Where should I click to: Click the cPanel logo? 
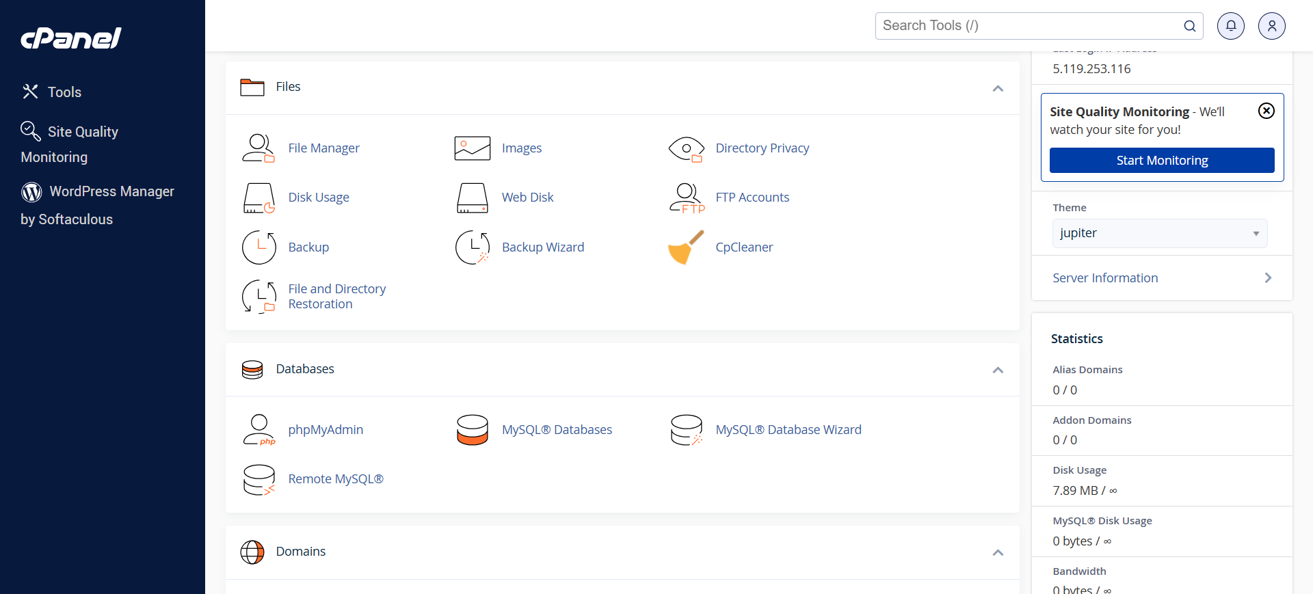[71, 38]
